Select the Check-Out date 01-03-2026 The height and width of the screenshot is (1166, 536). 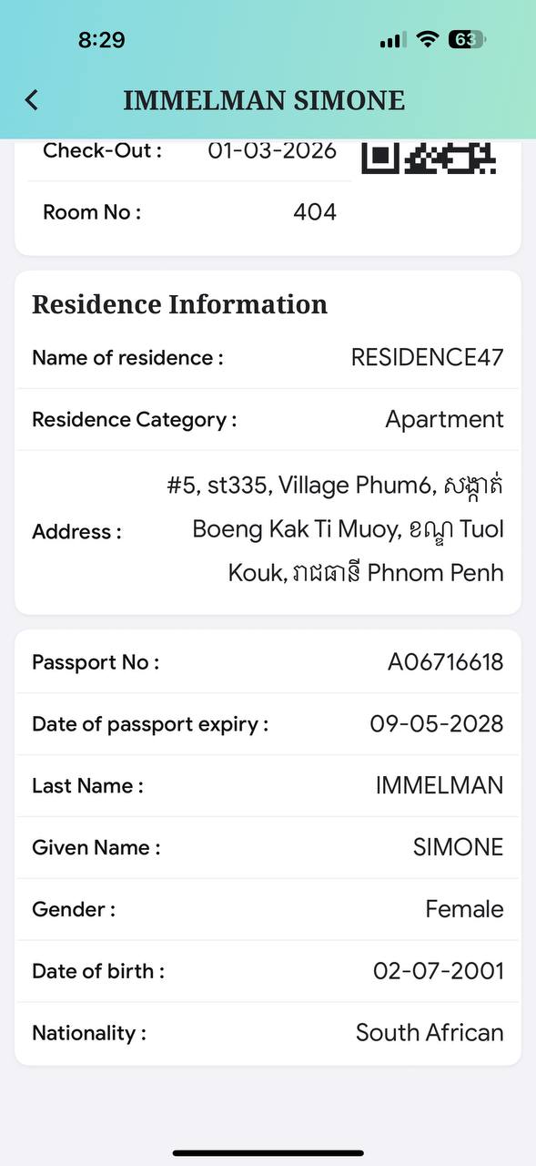point(272,150)
